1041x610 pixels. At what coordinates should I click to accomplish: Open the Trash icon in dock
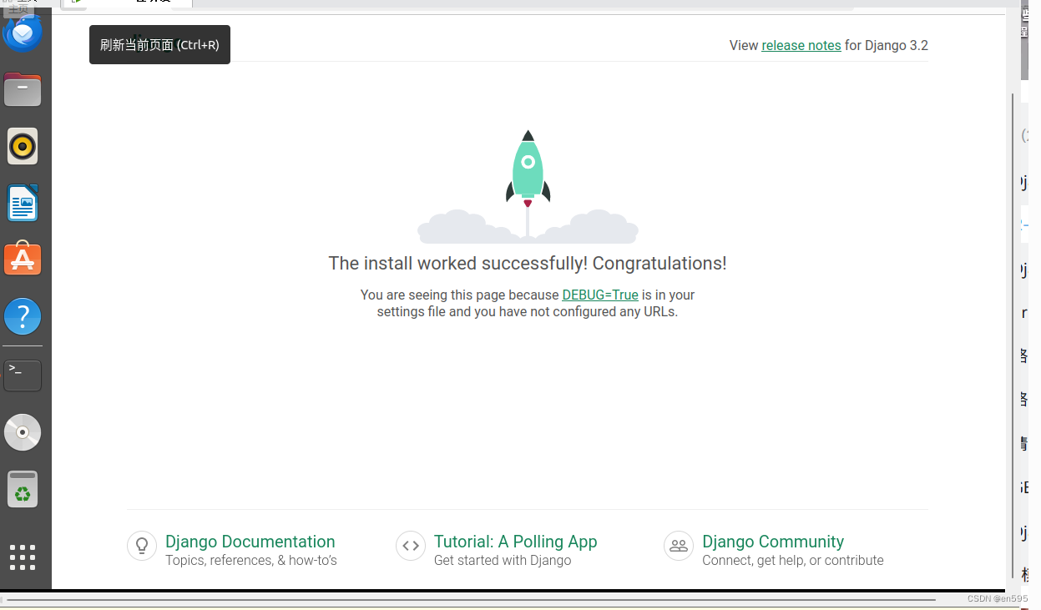tap(23, 489)
